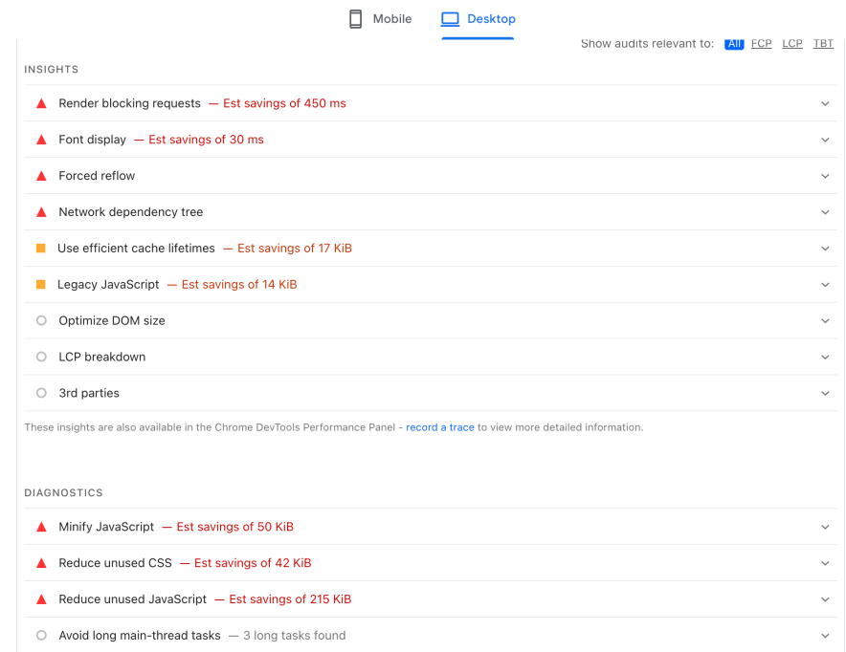Click the All filter button
The width and height of the screenshot is (846, 652).
[x=734, y=43]
